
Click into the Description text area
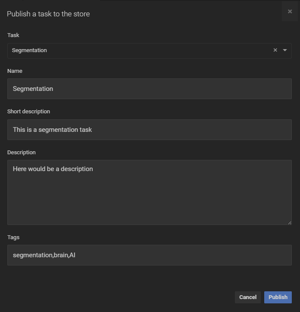point(150,192)
